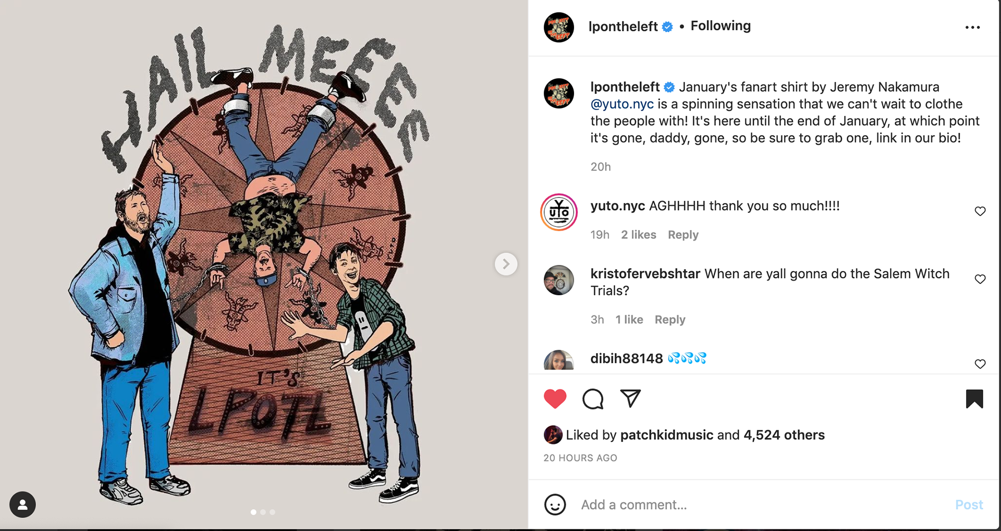
Task: Open lpontheleft profile picture in header
Action: pos(559,27)
